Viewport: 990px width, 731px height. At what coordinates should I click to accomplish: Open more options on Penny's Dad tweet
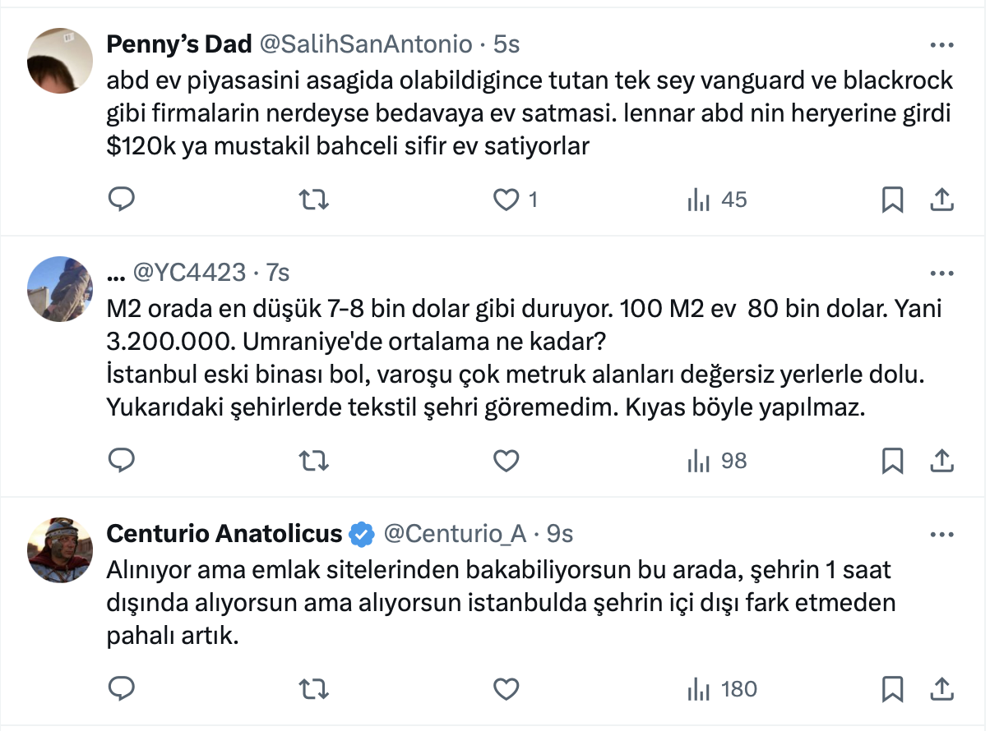click(x=941, y=44)
